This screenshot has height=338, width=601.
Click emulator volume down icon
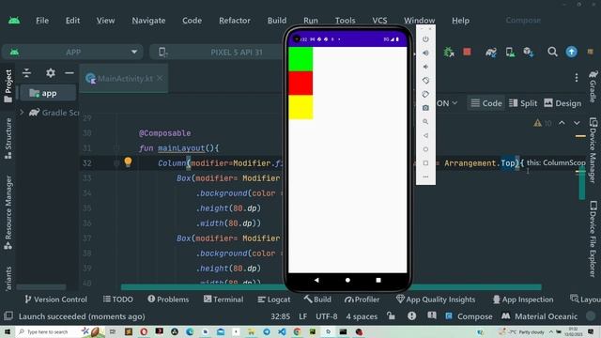[425, 67]
